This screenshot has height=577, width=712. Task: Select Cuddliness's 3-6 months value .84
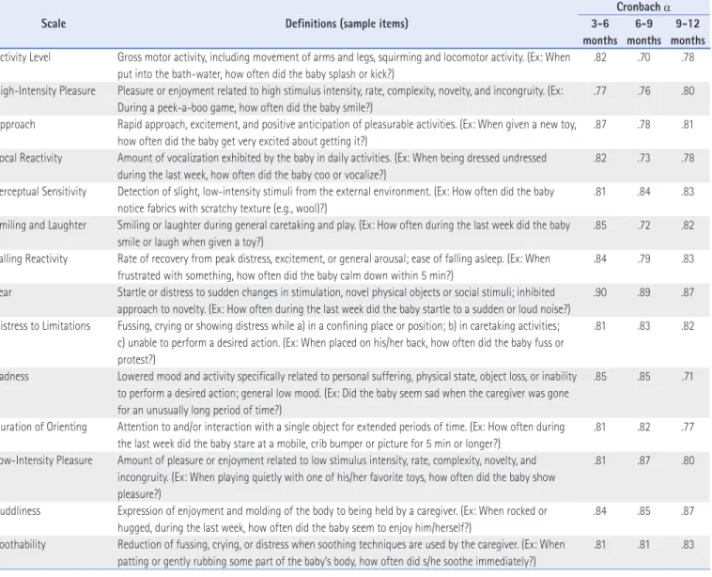point(600,511)
